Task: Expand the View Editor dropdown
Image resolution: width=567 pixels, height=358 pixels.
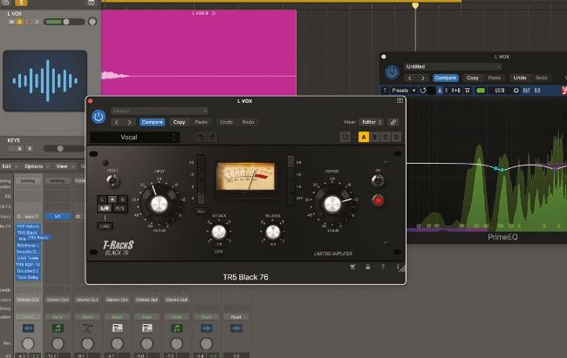Action: (369, 123)
